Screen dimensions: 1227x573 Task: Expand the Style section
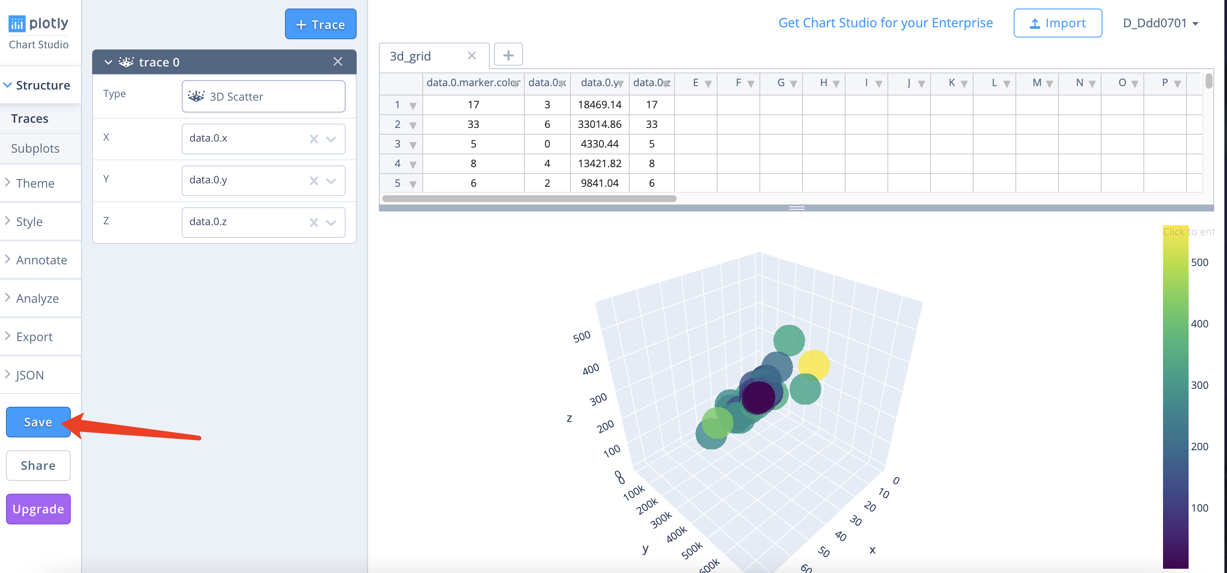pyautogui.click(x=29, y=222)
